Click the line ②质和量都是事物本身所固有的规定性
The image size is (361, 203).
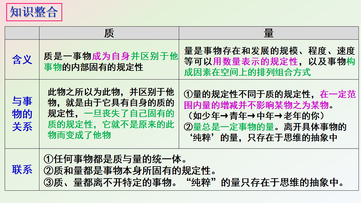pos(130,171)
